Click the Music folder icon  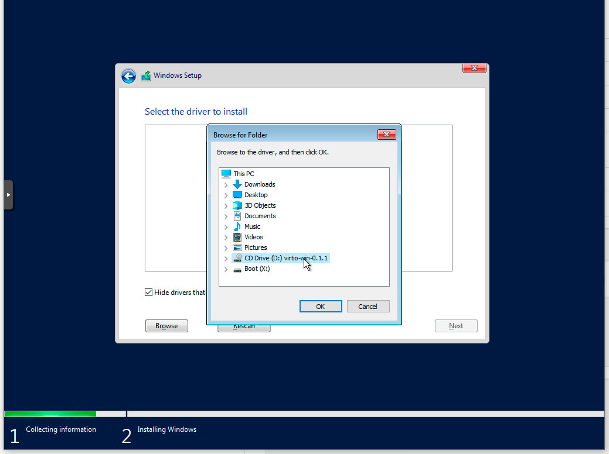click(237, 226)
